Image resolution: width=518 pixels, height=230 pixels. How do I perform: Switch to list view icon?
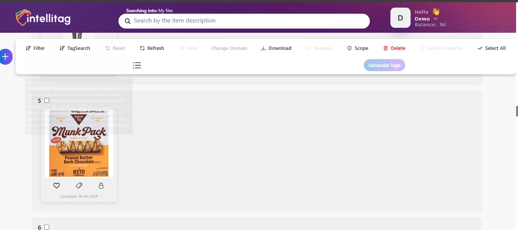point(137,65)
